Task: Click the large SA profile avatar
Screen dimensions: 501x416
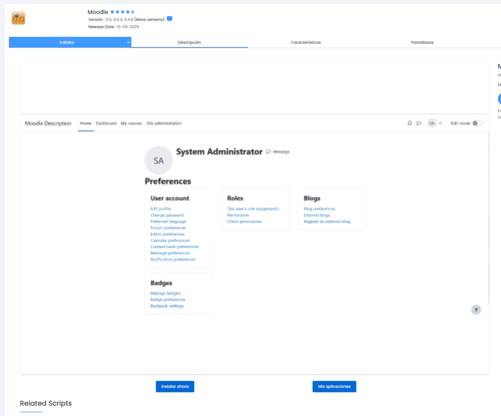Action: point(159,160)
